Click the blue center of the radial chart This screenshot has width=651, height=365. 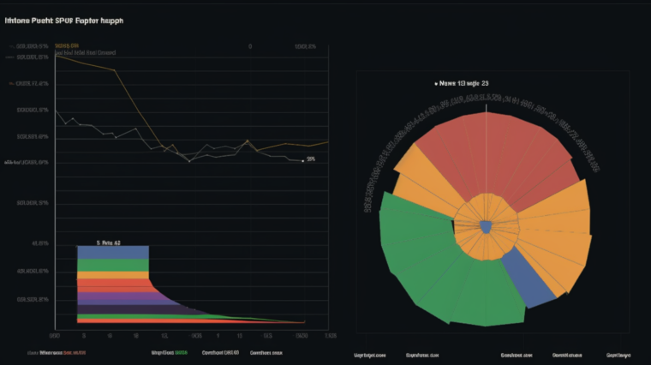click(487, 227)
